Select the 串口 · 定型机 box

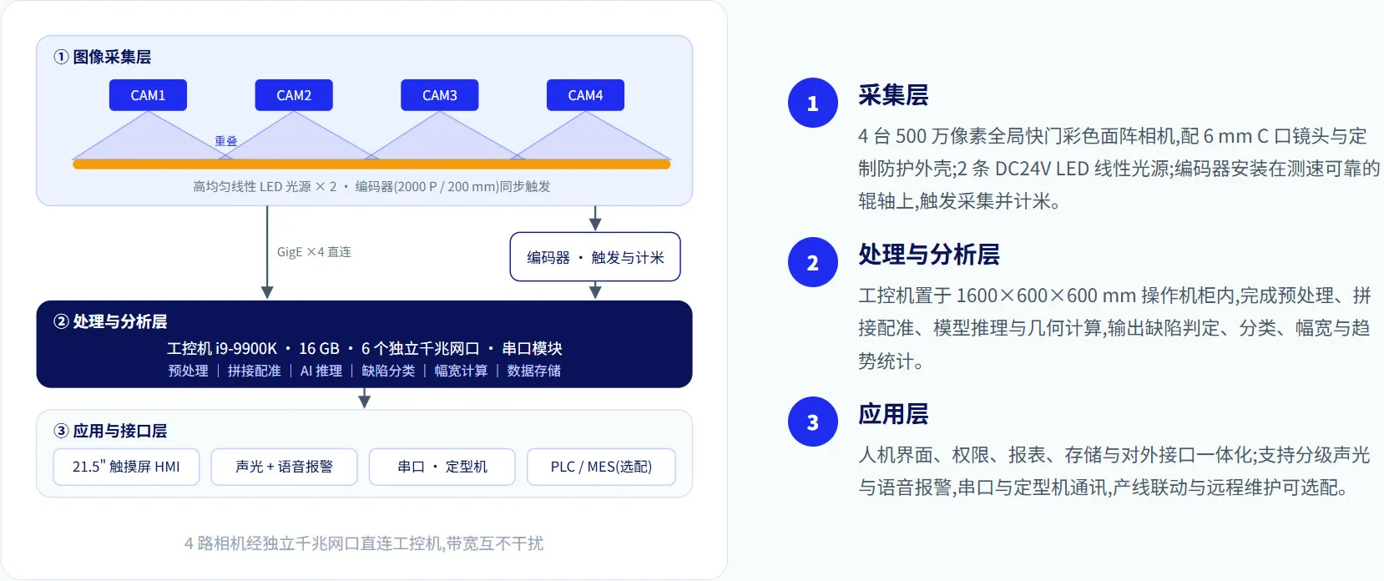coord(442,467)
